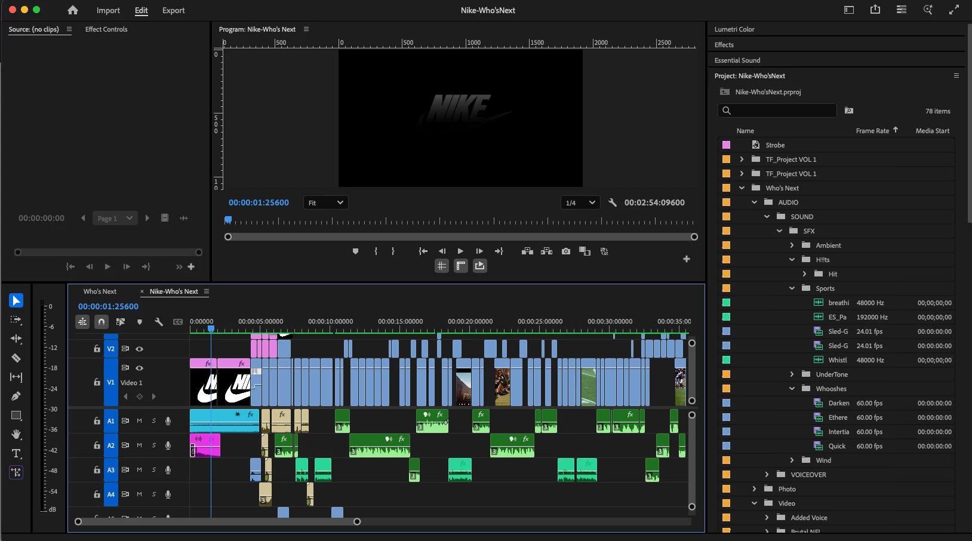Viewport: 972px width, 541px height.
Task: Toggle V2 track output eye
Action: pyautogui.click(x=139, y=349)
